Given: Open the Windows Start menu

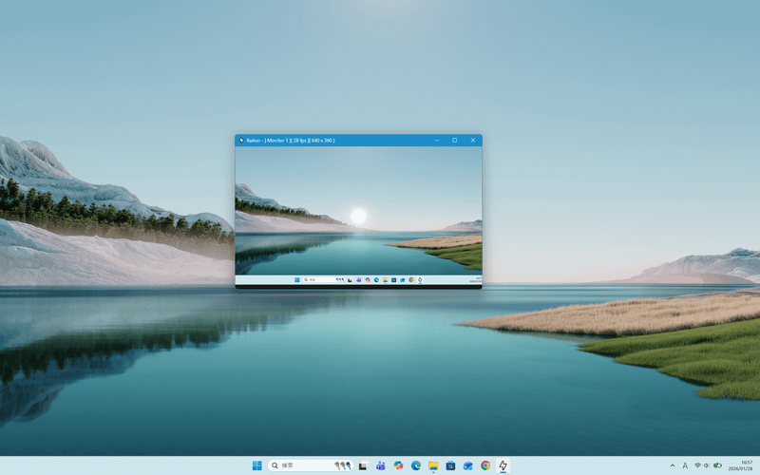Looking at the screenshot, I should click(257, 465).
